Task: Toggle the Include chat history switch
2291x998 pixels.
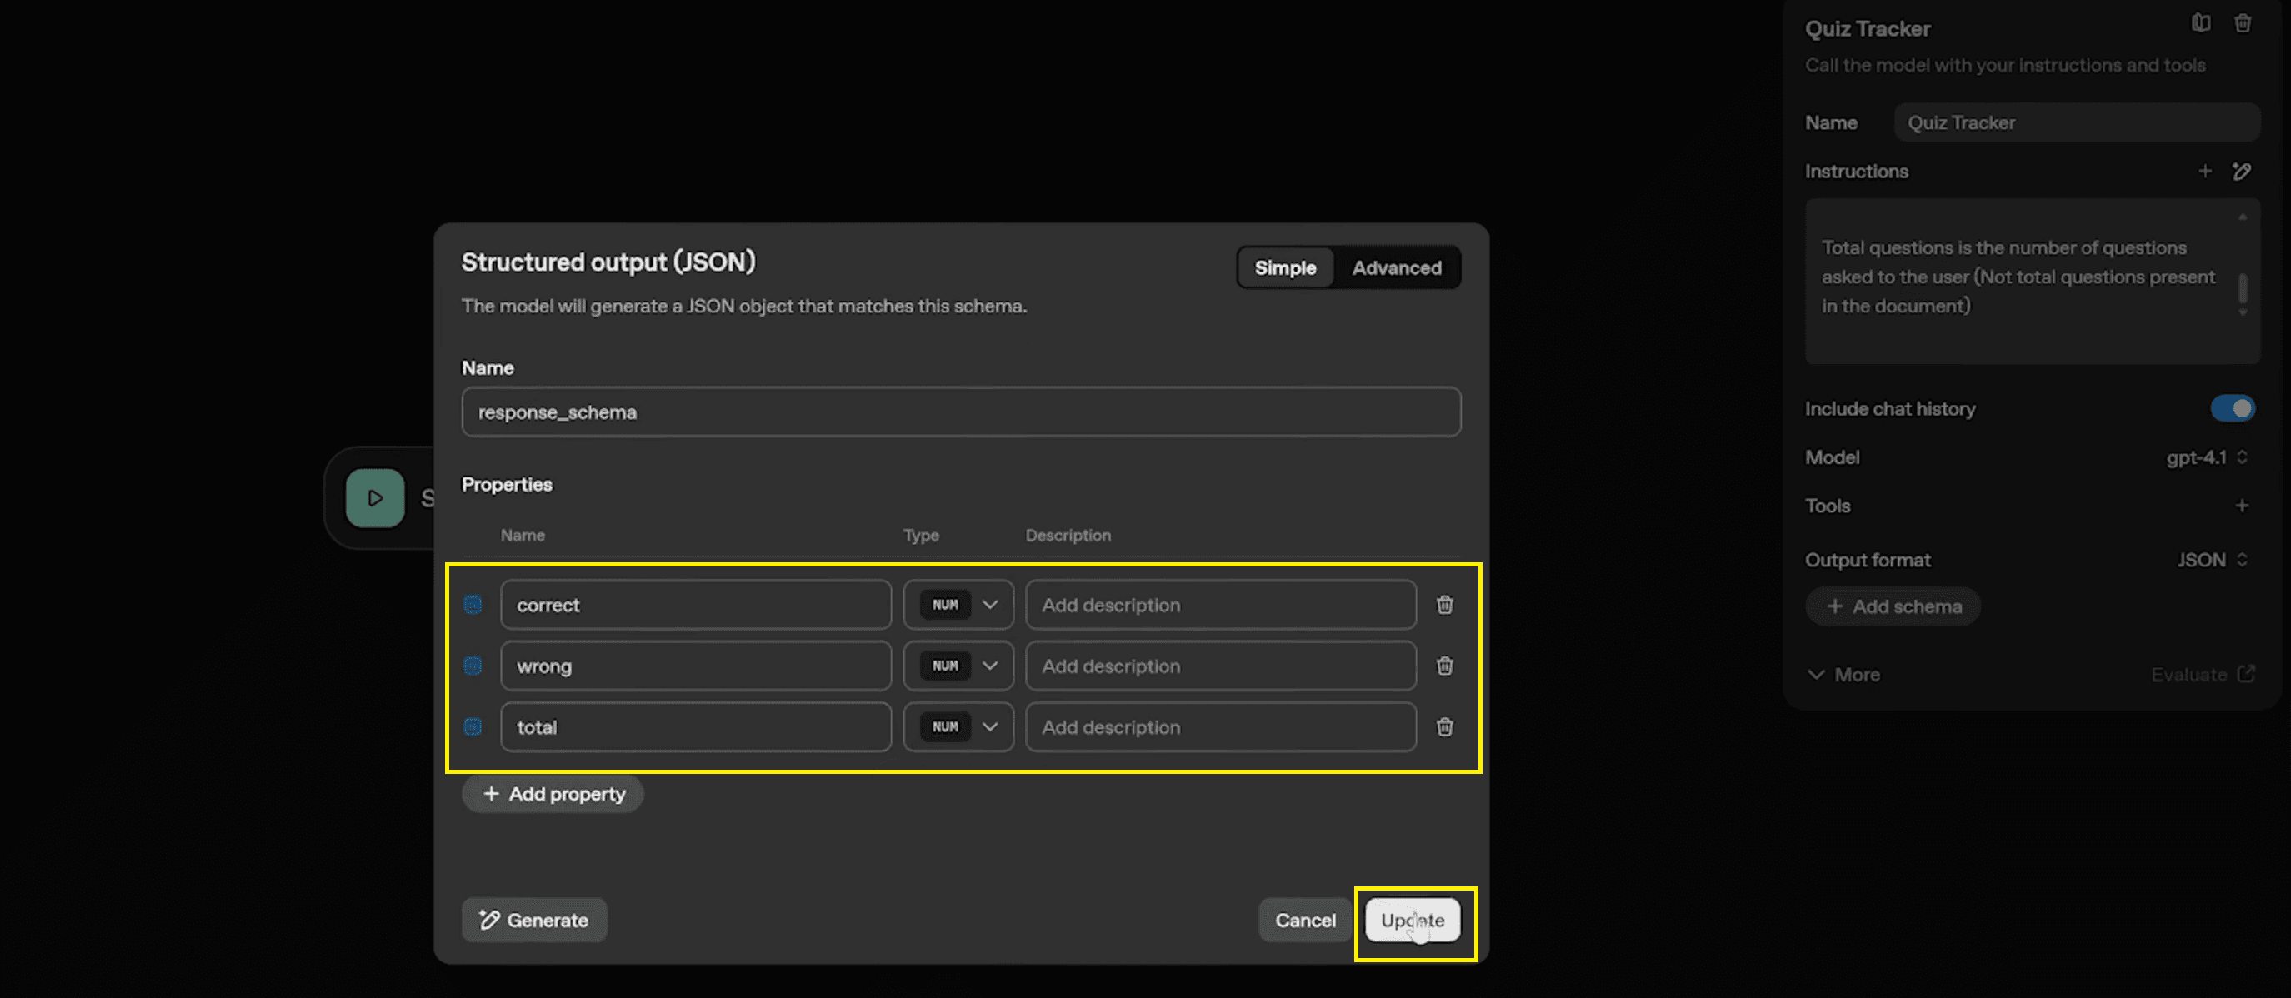Action: point(2232,409)
